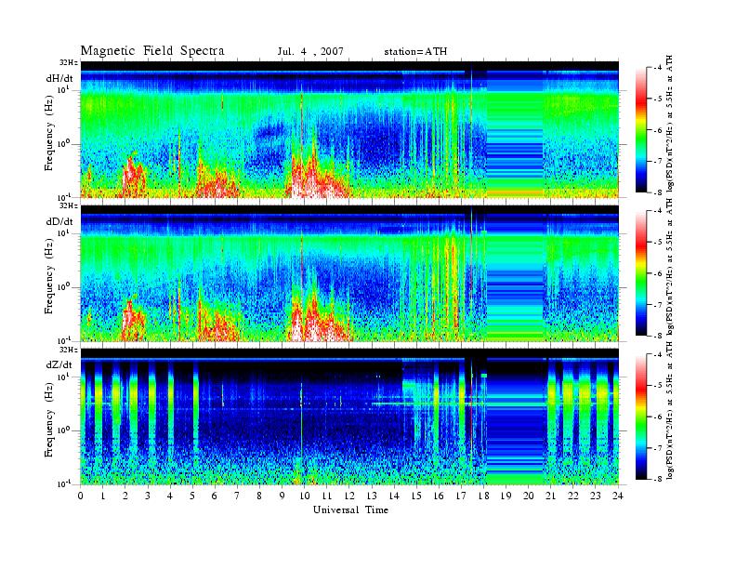Click the color scale bar of the dZ/dt panel
Screen dimensions: 736x569
tap(641, 417)
